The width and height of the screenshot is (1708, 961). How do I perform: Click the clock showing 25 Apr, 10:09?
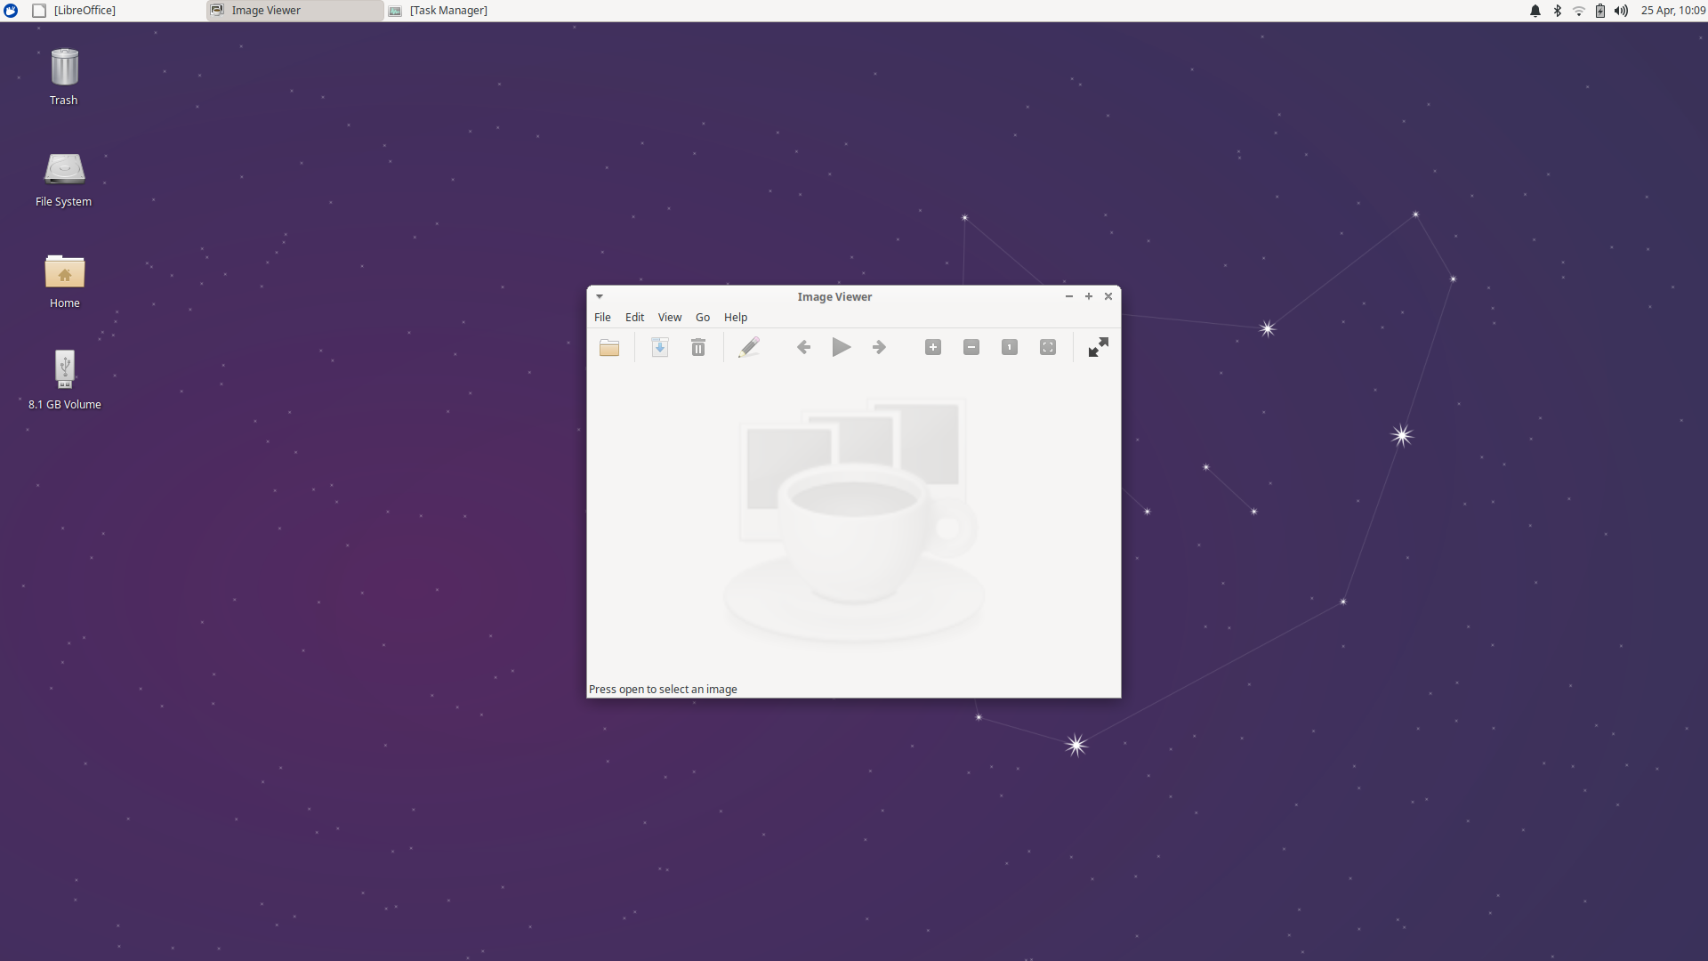tap(1673, 11)
